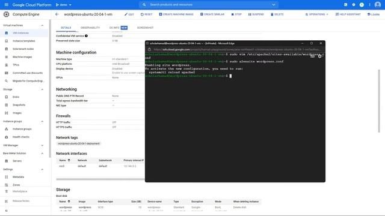
Task: Open SSH terminal keyboard icon
Action: click(312, 56)
